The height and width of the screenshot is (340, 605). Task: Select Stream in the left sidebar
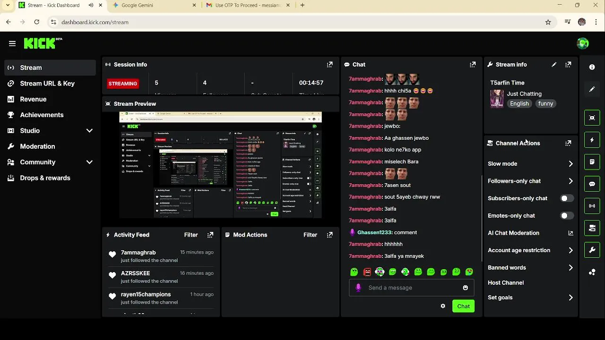tap(50, 68)
